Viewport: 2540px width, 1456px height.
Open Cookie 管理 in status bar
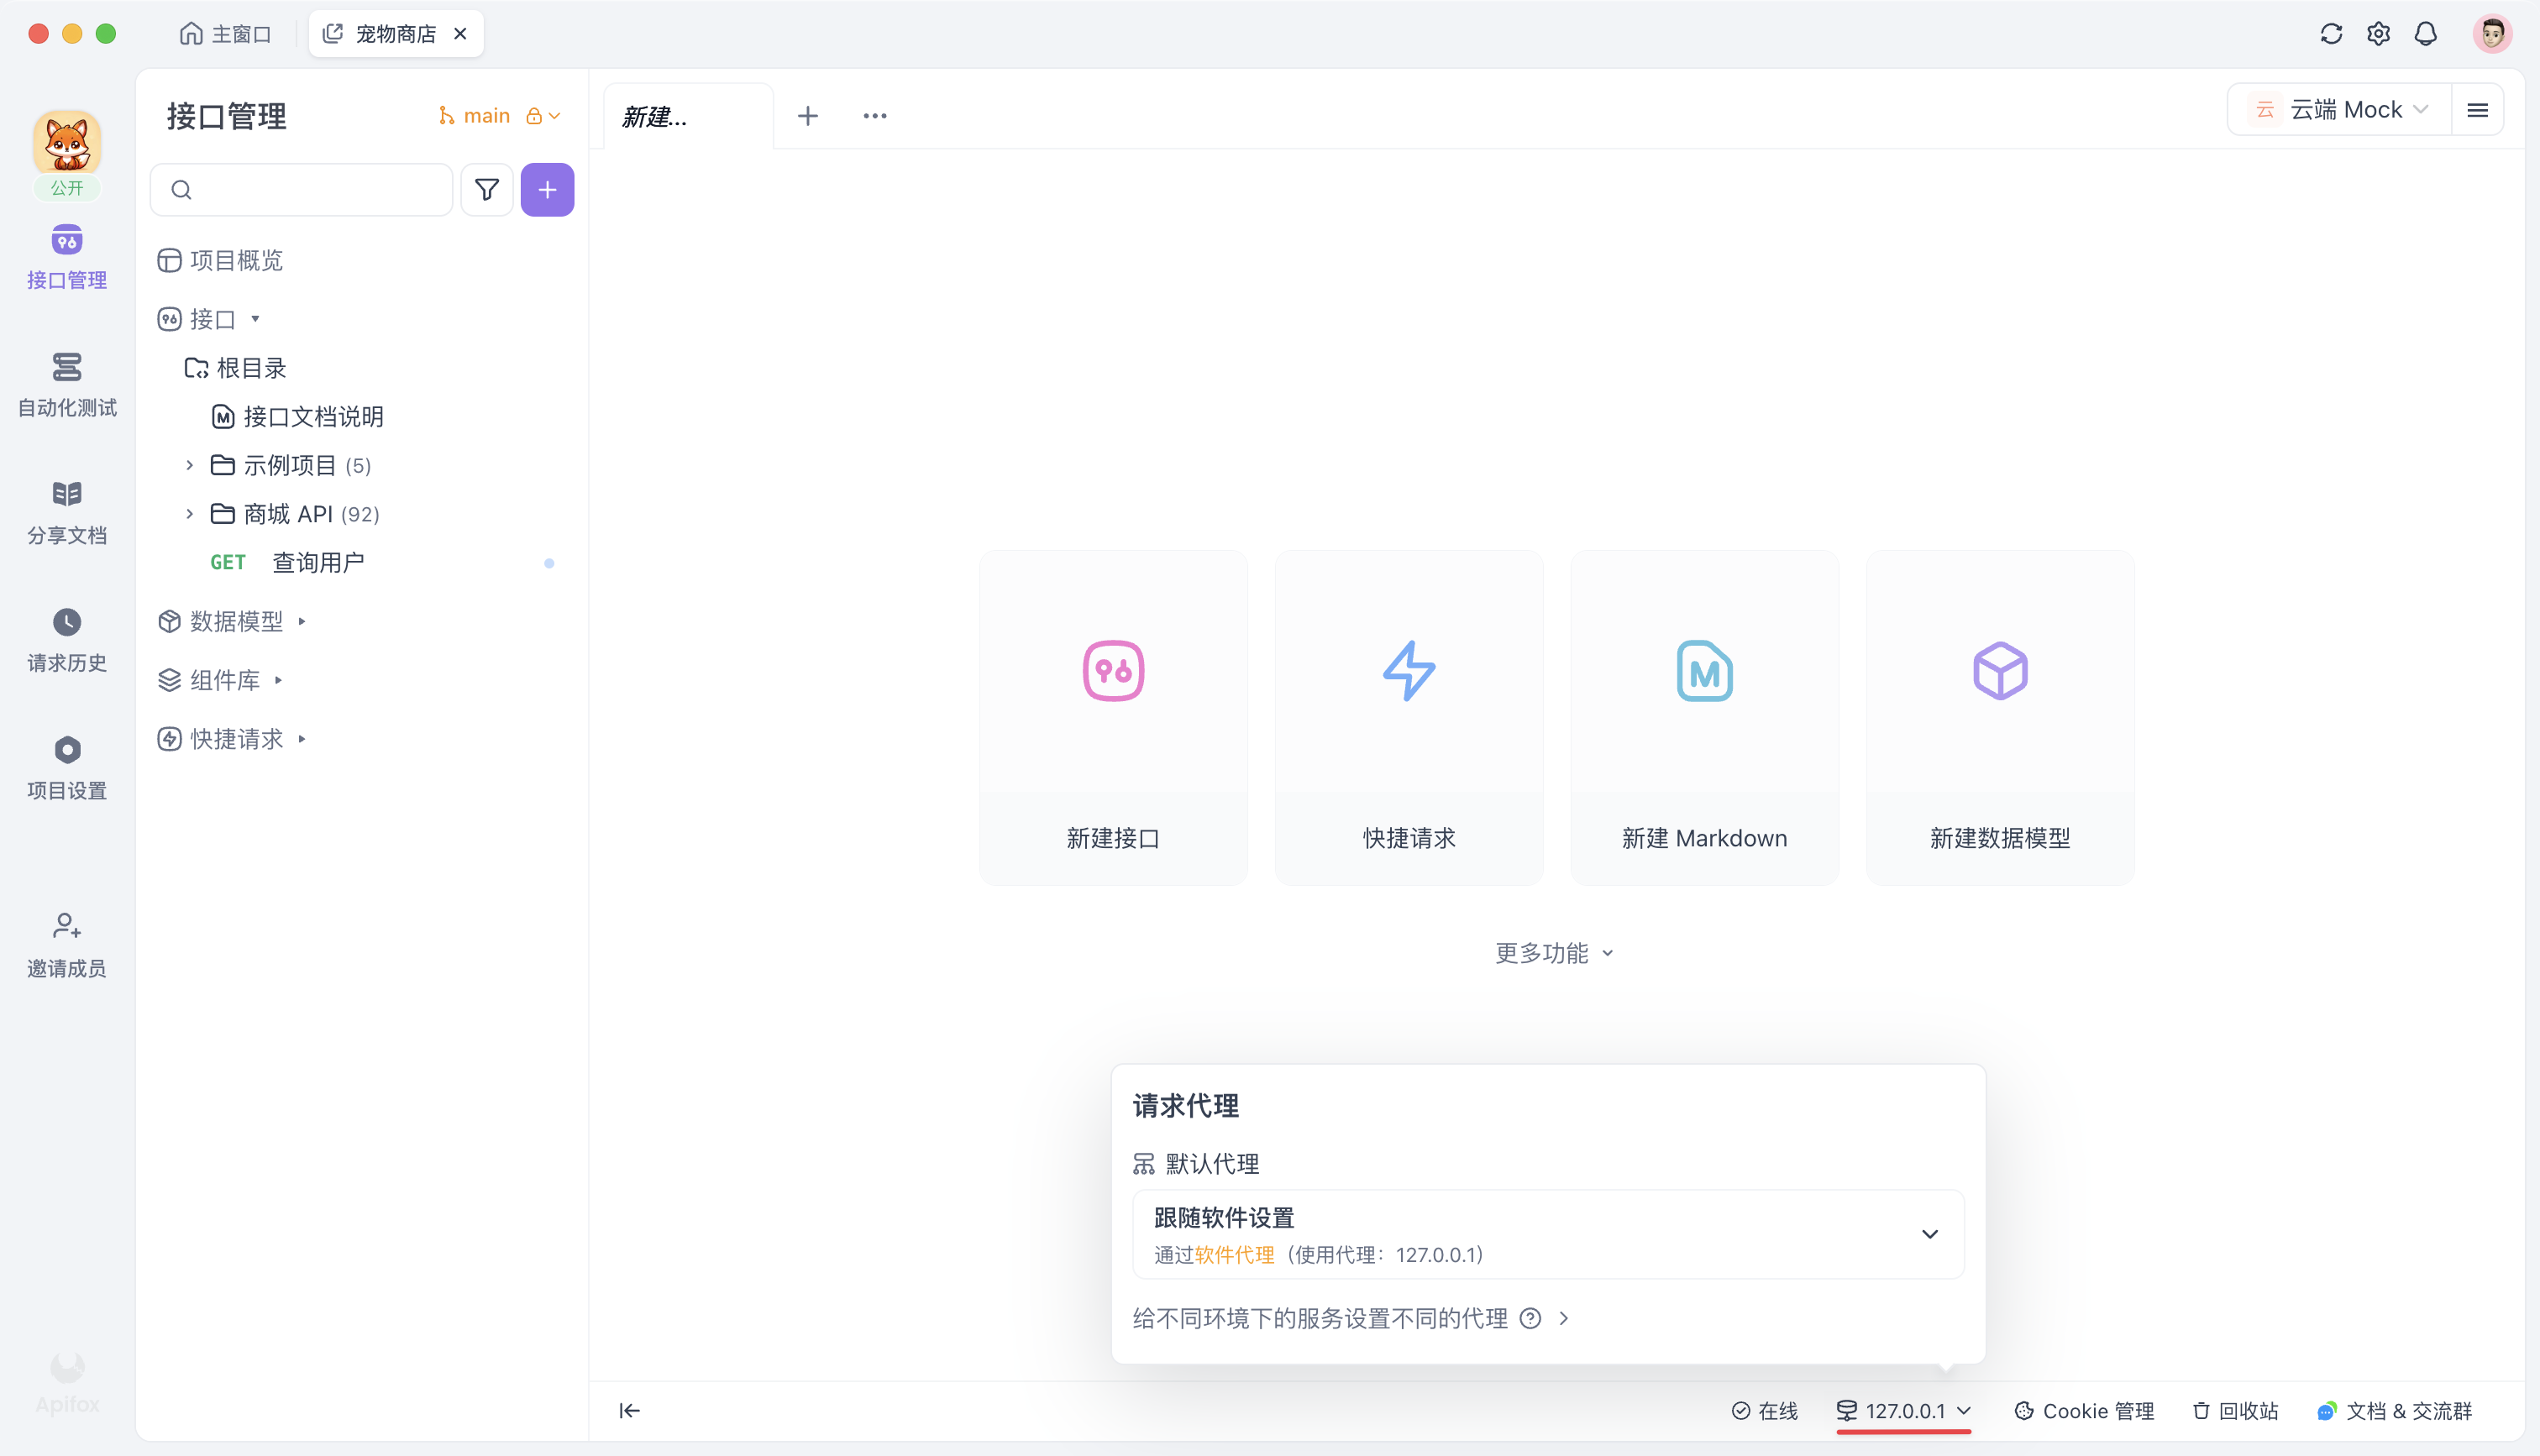(2084, 1411)
